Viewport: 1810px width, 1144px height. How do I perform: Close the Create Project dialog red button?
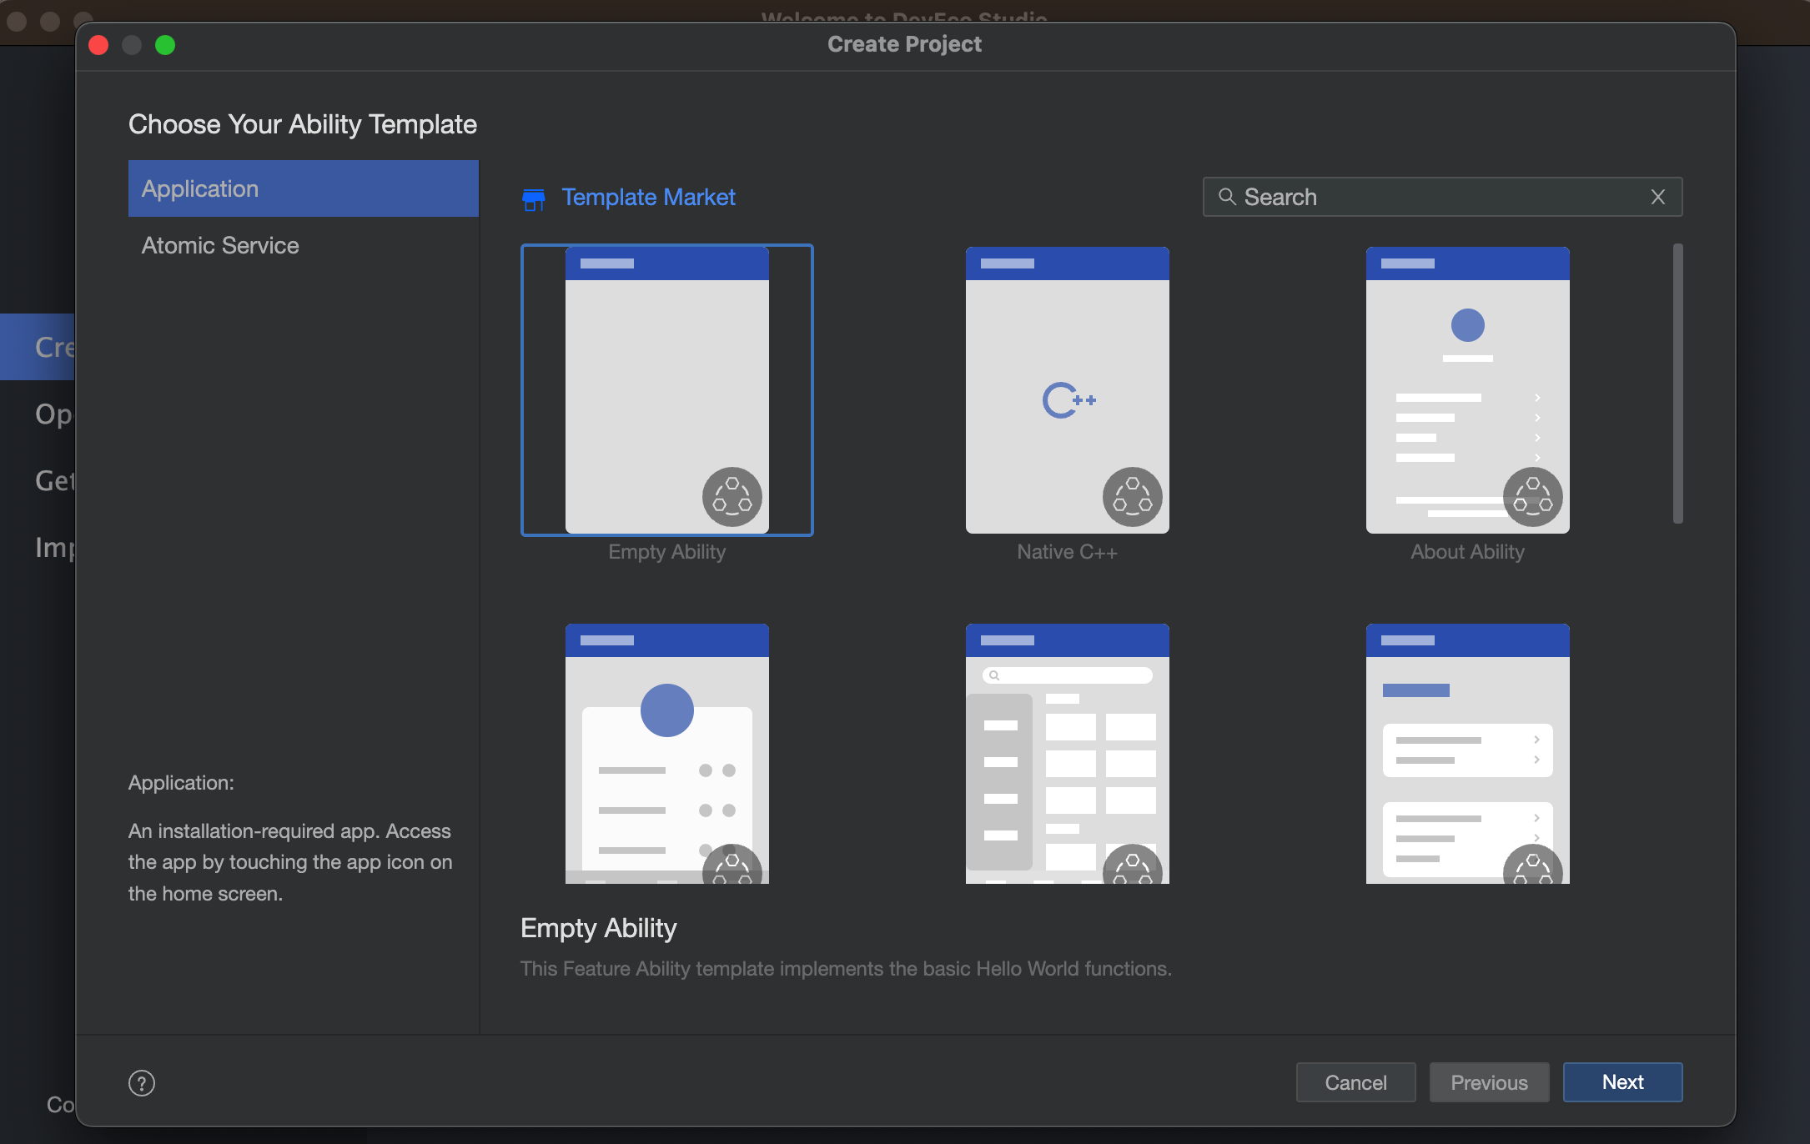98,45
